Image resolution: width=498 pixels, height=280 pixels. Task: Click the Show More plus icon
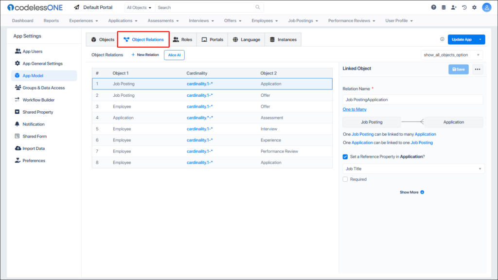point(422,192)
